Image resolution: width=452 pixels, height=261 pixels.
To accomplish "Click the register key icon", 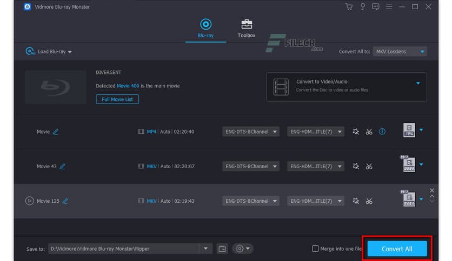I will pos(363,6).
